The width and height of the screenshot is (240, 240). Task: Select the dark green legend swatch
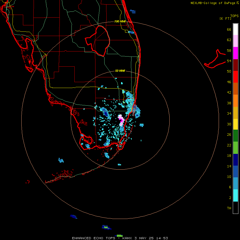(235, 136)
